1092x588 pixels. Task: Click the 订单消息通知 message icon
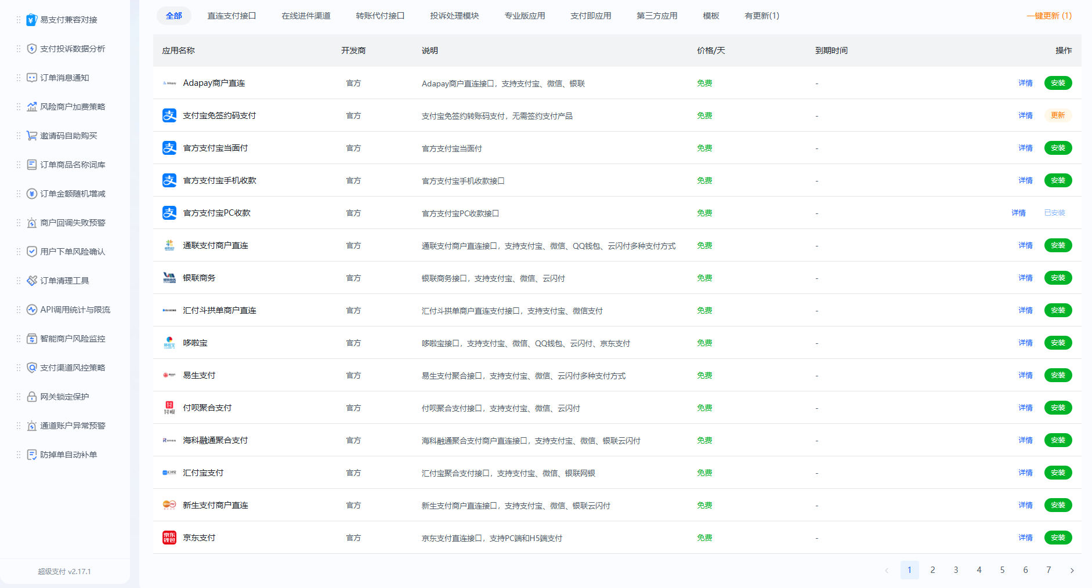[x=32, y=78]
